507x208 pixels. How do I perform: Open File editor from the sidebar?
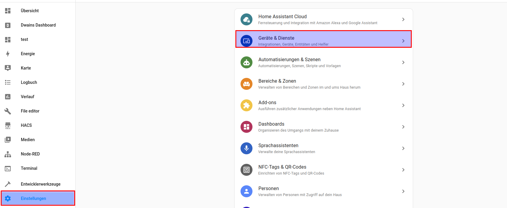30,111
